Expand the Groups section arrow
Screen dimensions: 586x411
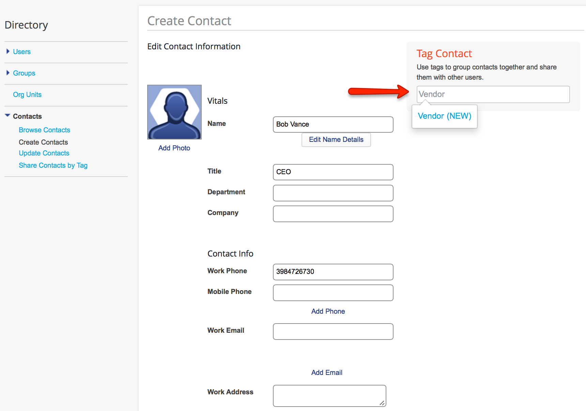(8, 73)
